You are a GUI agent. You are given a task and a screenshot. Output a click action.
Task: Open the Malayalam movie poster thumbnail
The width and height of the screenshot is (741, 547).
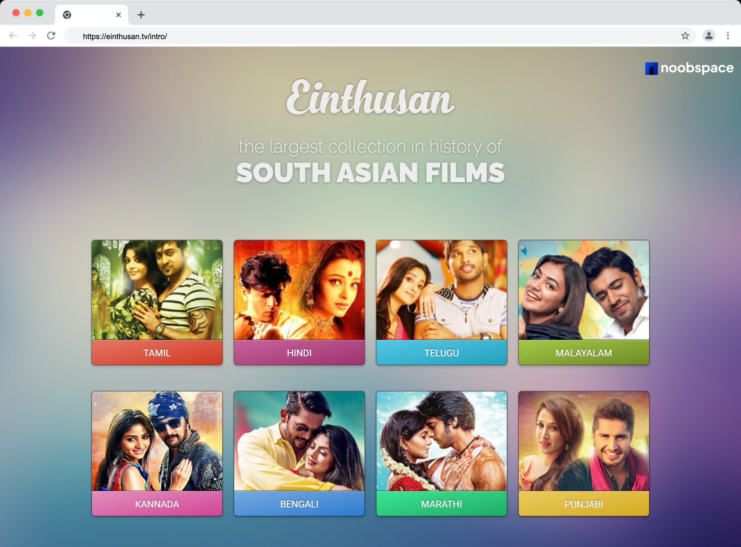tap(584, 290)
